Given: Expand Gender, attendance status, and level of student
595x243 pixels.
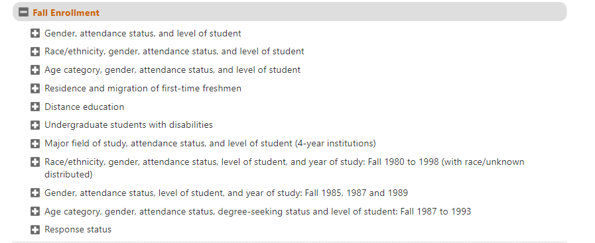Looking at the screenshot, I should [35, 33].
